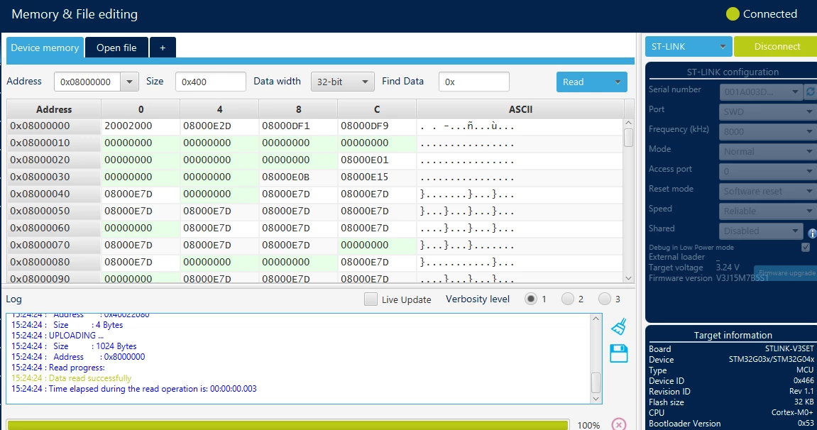Select cell 08000DF1 in the first row

[x=298, y=126]
